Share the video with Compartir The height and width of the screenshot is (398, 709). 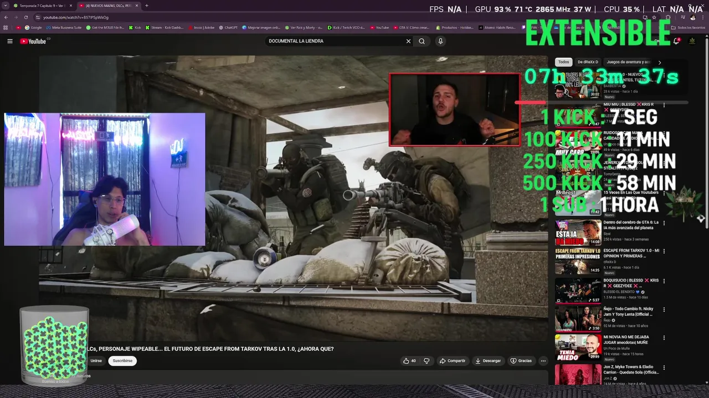[x=453, y=360]
